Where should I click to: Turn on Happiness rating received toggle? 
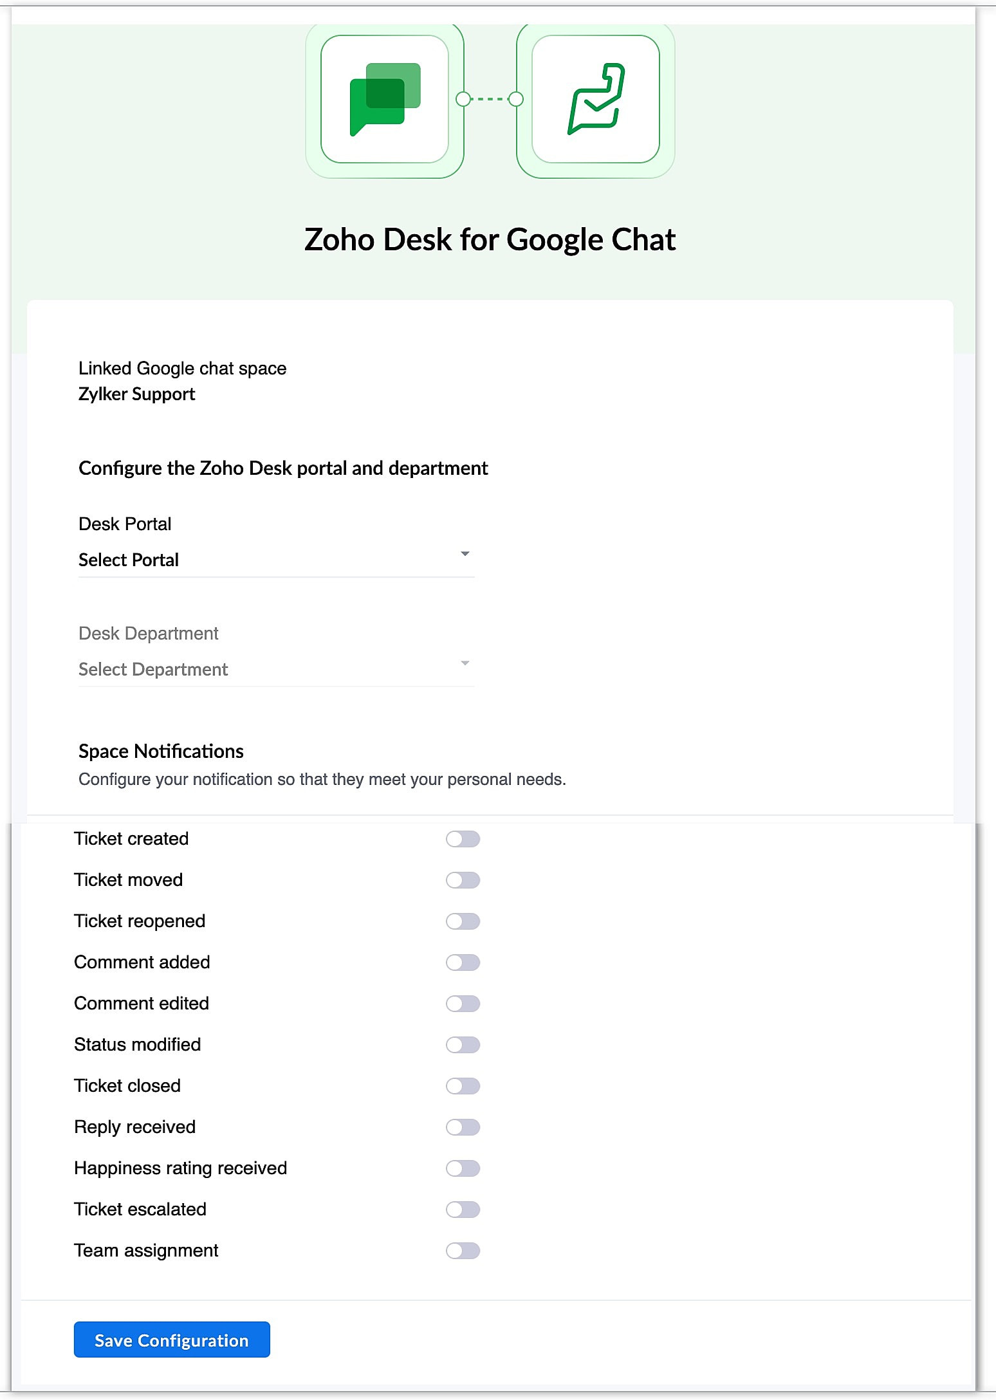(x=463, y=1168)
